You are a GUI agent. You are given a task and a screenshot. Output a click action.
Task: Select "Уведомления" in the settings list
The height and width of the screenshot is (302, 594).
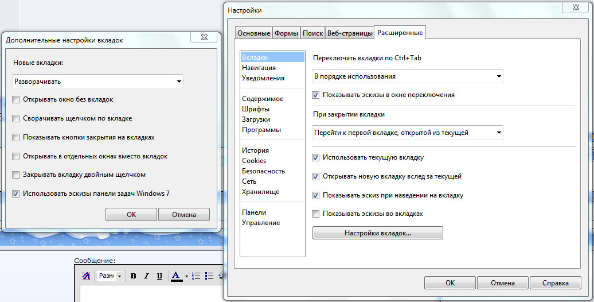click(x=272, y=78)
